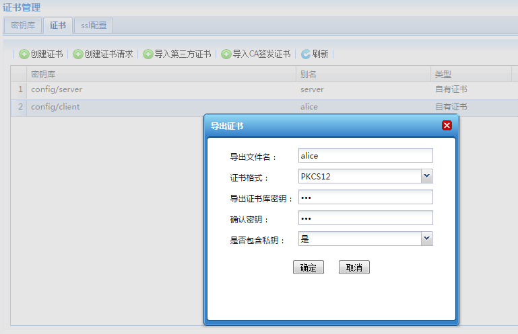Expand the 是否包含私钥 dropdown arrow

pyautogui.click(x=427, y=239)
